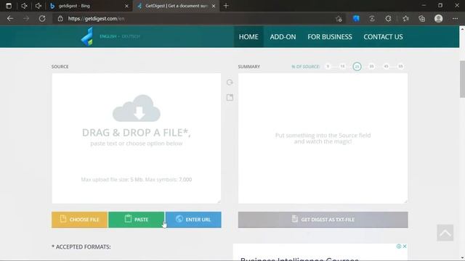Click inside the Summary output area
Image resolution: width=465 pixels, height=261 pixels.
[323, 138]
